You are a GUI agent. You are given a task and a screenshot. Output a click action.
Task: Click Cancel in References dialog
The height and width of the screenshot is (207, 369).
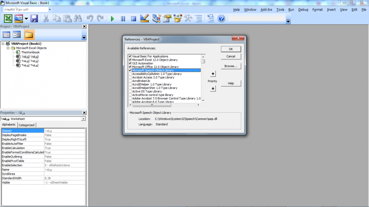coord(231,56)
